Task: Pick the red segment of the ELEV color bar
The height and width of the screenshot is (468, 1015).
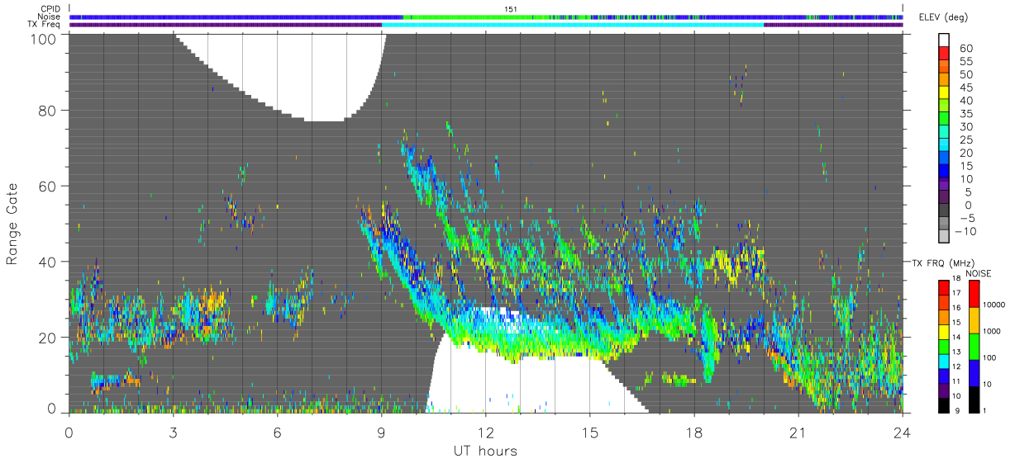Action: 944,52
